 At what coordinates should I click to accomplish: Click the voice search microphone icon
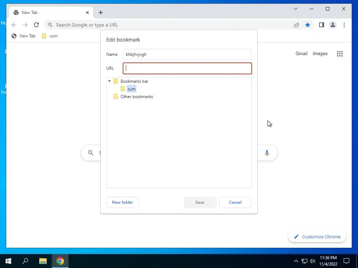[x=267, y=153]
